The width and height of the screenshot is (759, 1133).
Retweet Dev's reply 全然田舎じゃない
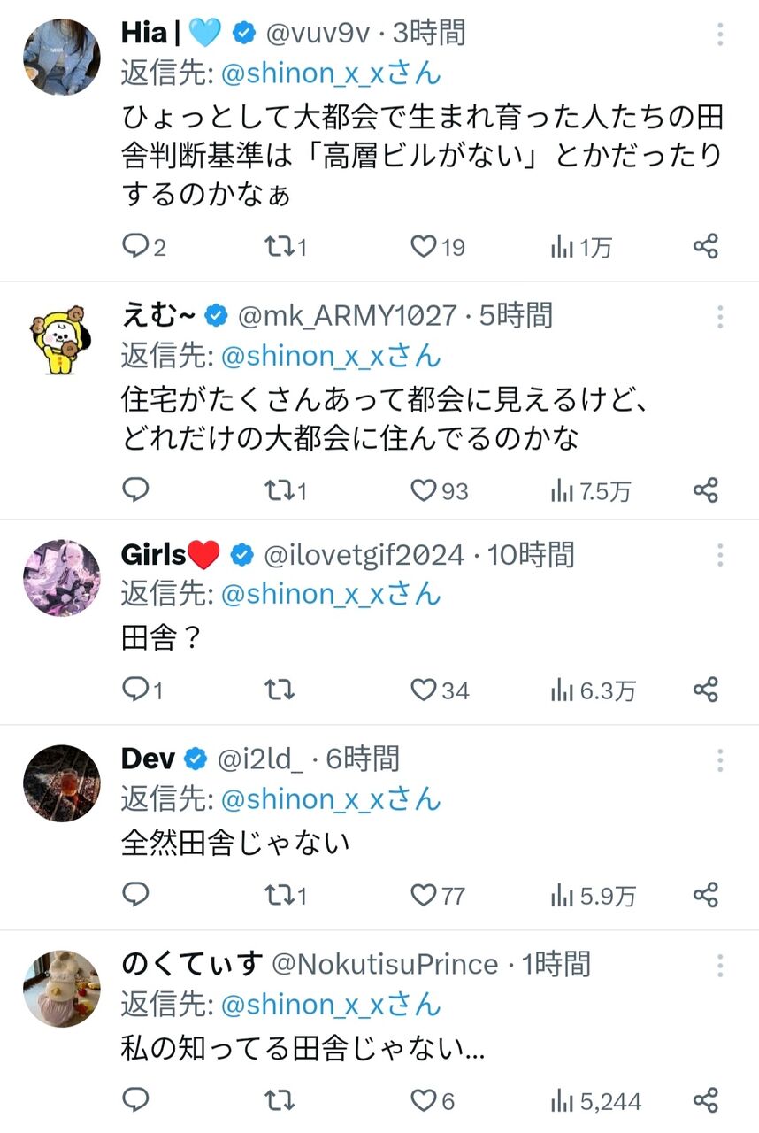[x=287, y=896]
